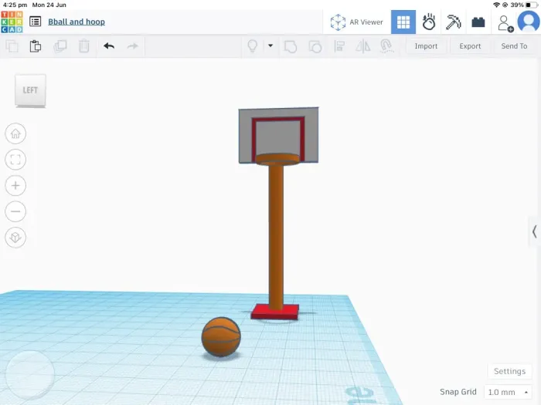Viewport: 541px width, 405px height.
Task: Open the Align tool
Action: coord(339,46)
